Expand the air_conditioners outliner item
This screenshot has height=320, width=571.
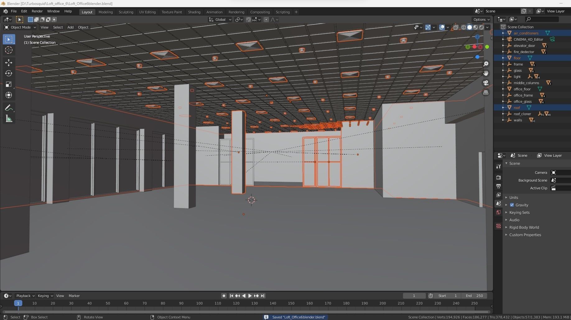(x=503, y=33)
